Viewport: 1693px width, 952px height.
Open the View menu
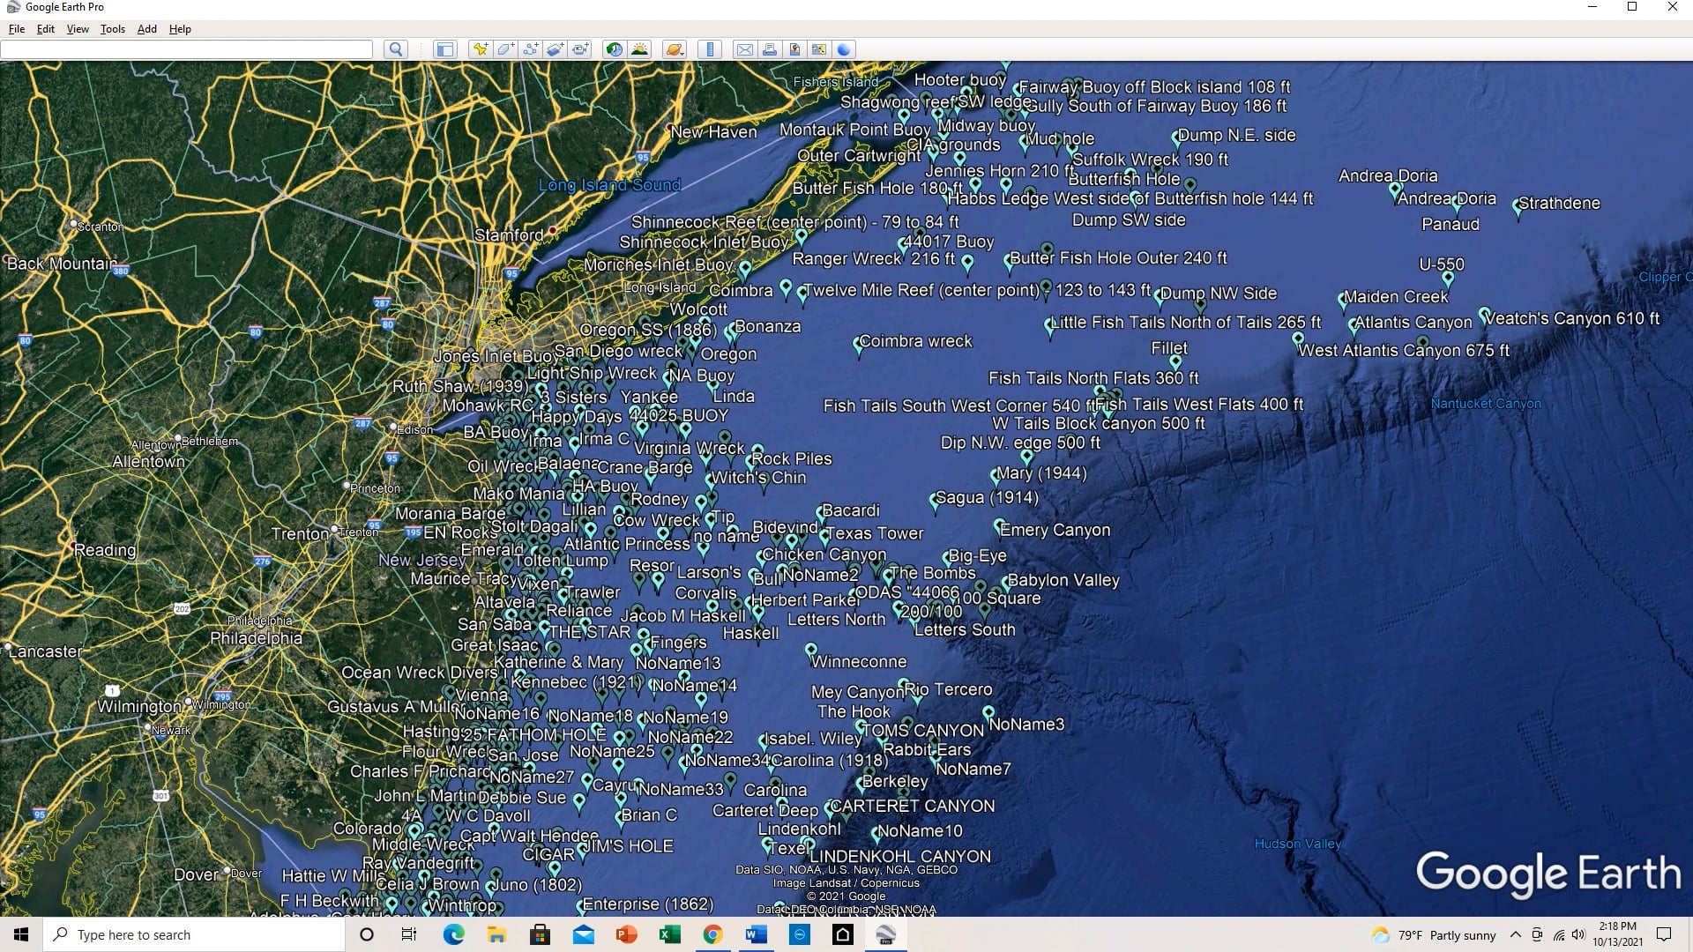78,29
